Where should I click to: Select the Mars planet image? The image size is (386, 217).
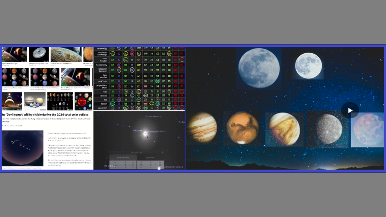242,128
